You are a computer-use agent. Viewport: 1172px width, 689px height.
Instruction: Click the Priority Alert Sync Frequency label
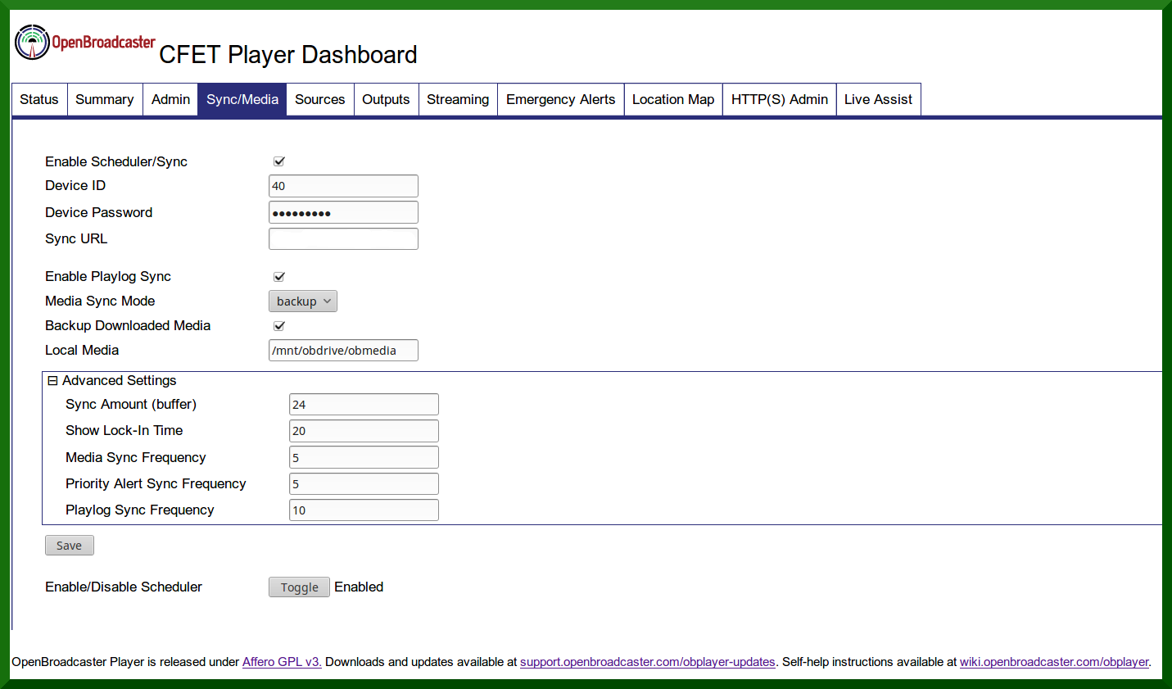coord(156,483)
